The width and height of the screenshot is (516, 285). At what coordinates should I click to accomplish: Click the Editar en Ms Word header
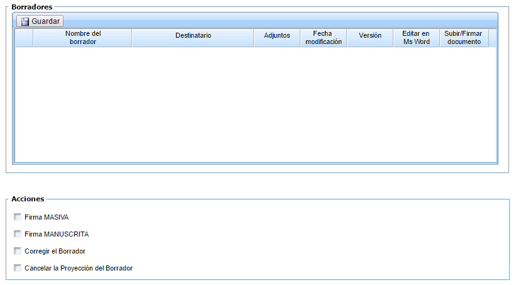tap(417, 38)
